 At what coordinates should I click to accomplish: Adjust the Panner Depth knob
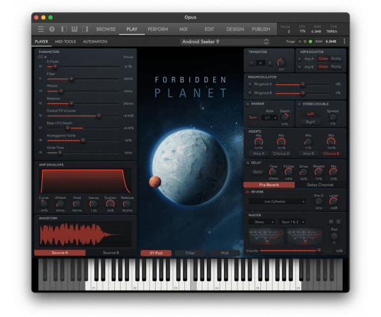285,117
